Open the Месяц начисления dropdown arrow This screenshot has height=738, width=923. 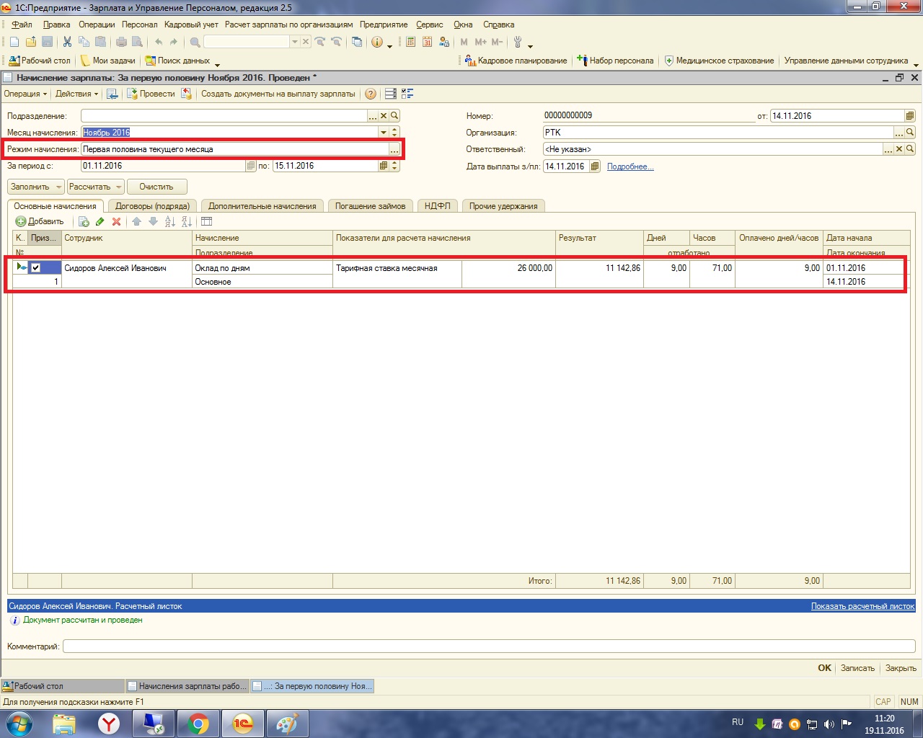click(383, 133)
